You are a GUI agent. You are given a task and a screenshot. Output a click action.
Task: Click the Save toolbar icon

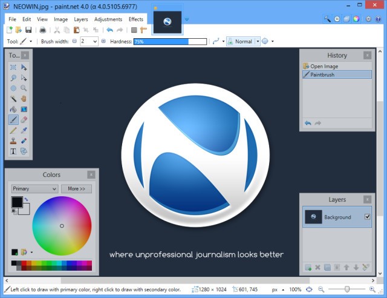coord(28,30)
